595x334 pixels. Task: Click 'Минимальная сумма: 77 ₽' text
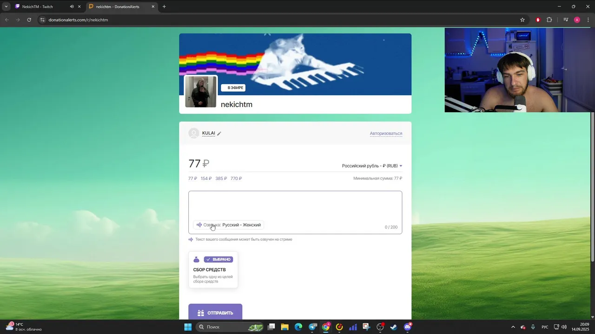[x=377, y=179]
